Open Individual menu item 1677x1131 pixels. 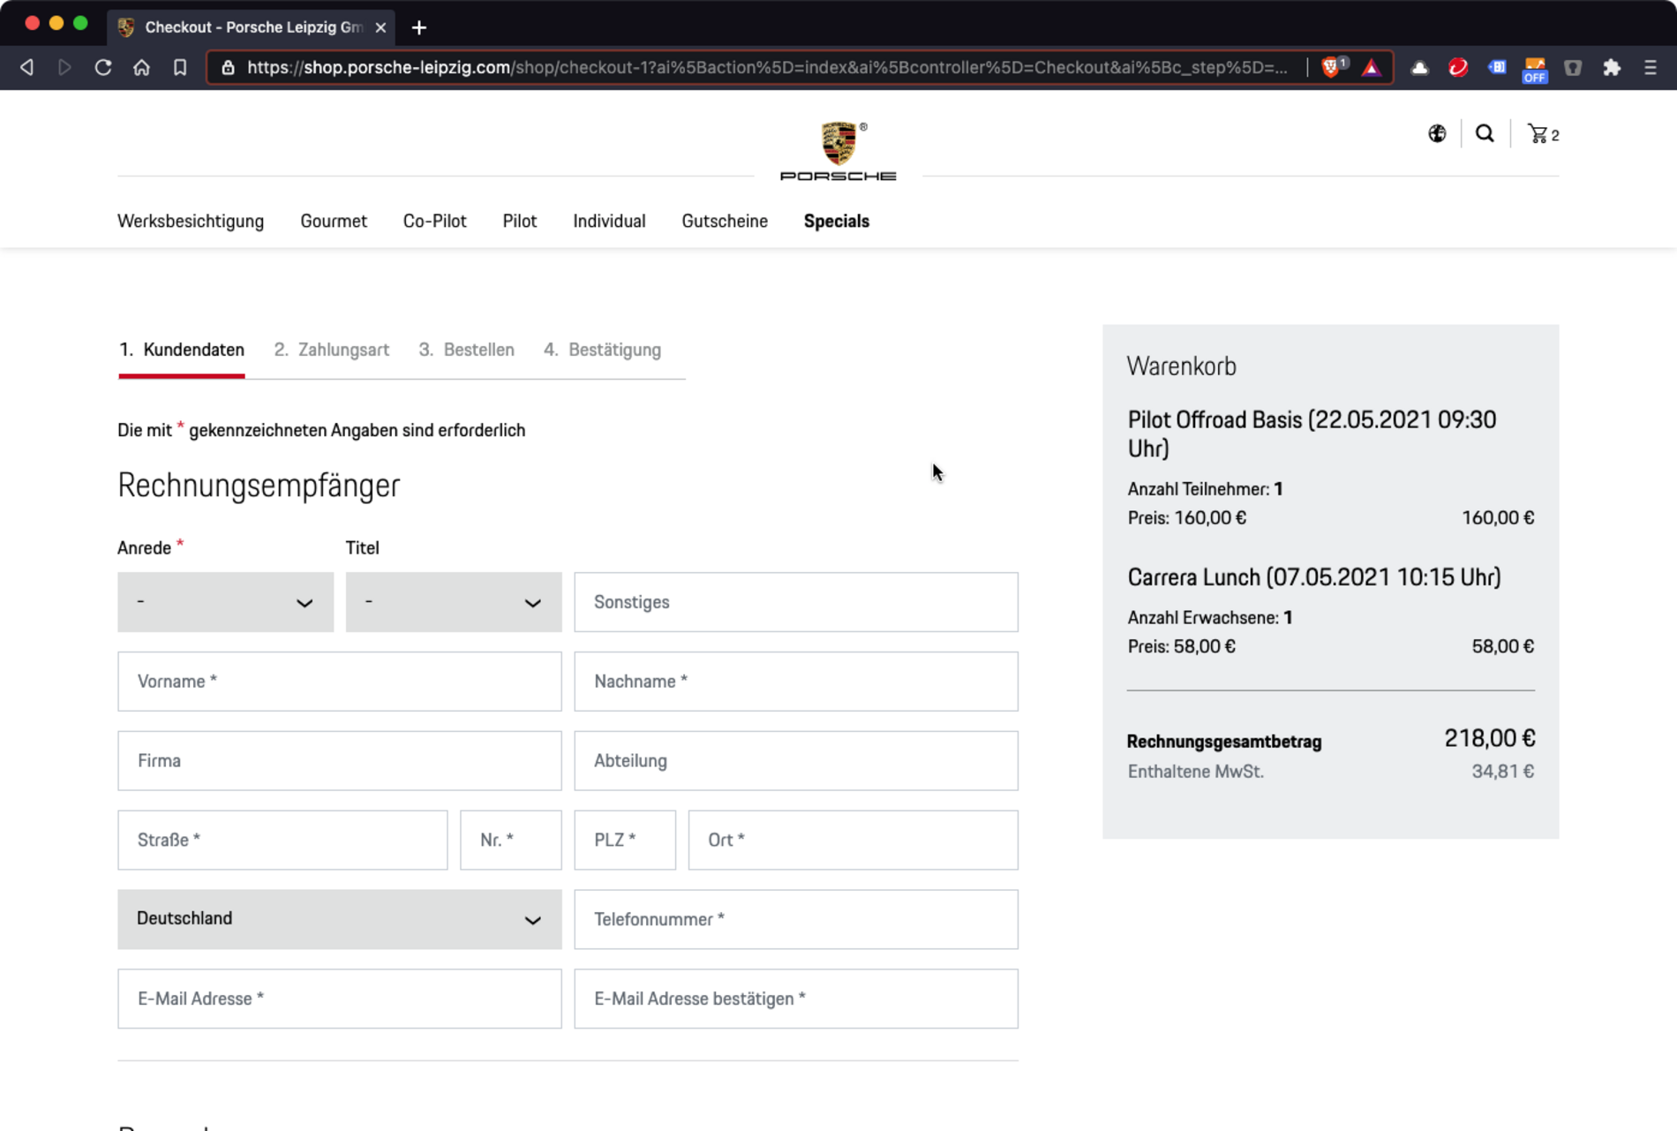coord(609,221)
